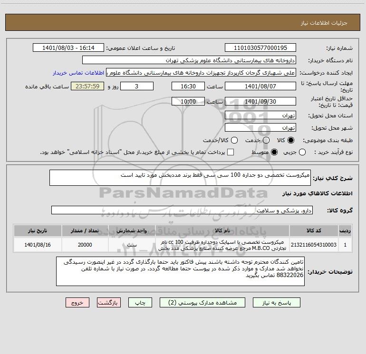Viewport: 366px width, 354px height.
Task: Click the price validity date 1401/09/30
Action: (260, 101)
